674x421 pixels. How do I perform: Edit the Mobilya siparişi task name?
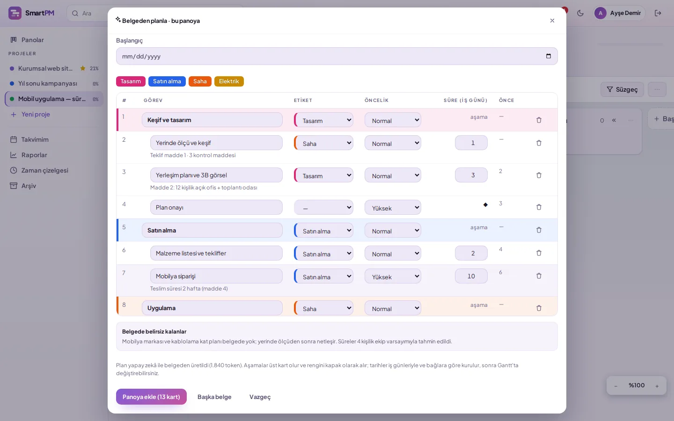coord(216,276)
